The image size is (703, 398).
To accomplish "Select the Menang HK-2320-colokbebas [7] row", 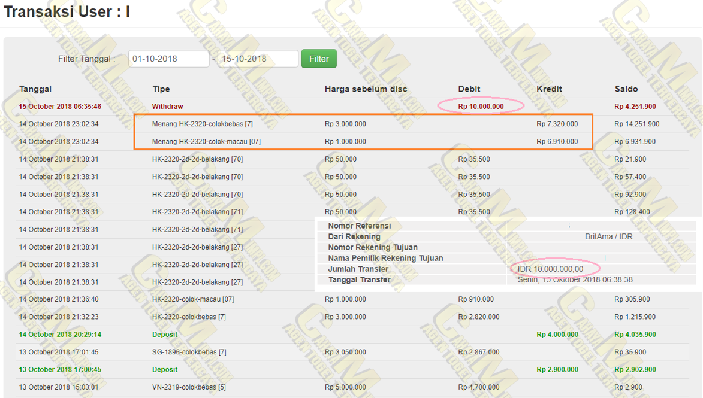I will click(x=202, y=124).
